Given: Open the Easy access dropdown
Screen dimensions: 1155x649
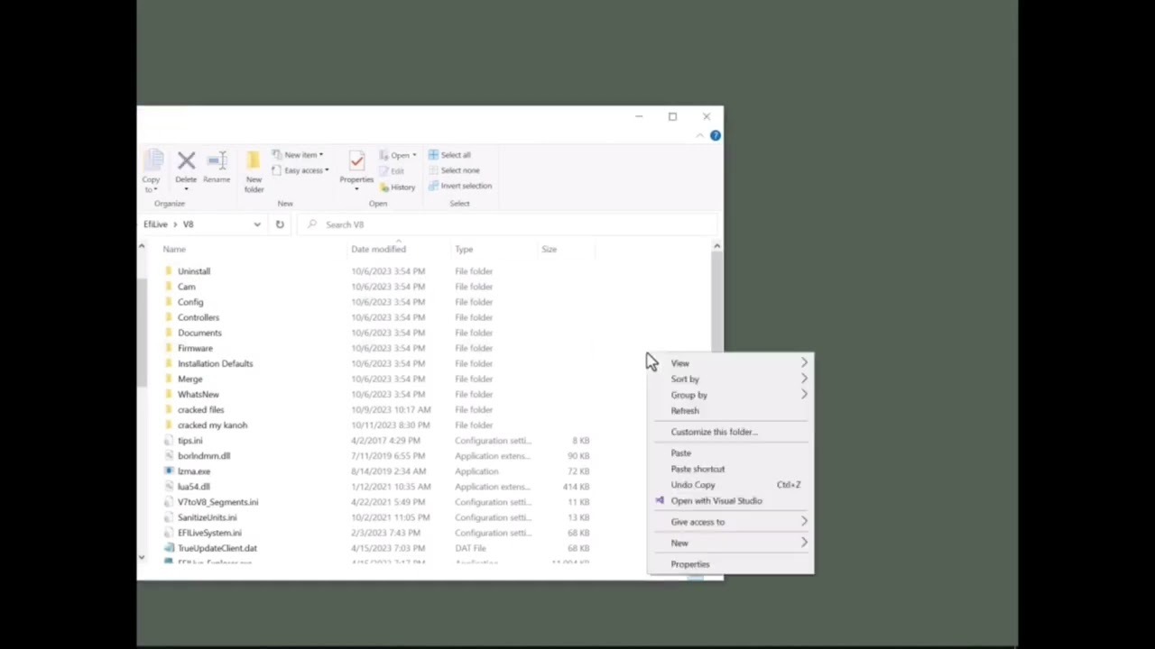Looking at the screenshot, I should click(300, 170).
